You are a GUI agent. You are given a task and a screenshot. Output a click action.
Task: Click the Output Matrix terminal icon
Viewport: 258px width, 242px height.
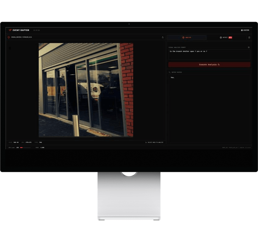169,72
